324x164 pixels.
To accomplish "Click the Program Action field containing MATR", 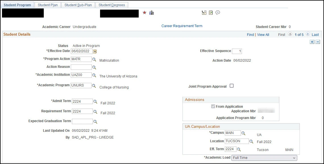I will tap(81, 59).
